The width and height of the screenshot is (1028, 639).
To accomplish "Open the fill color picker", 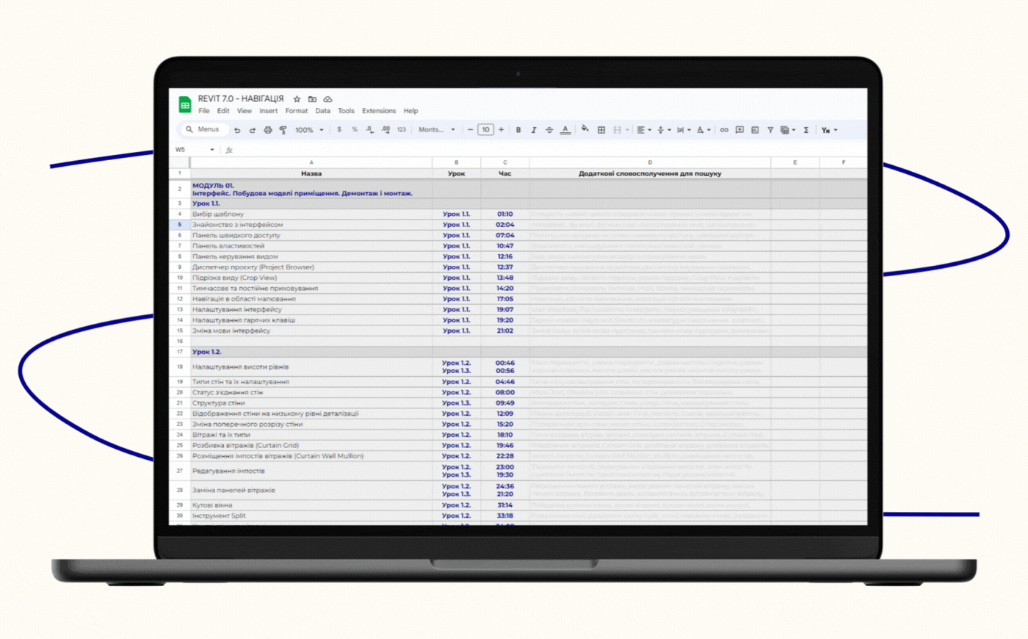I will click(x=584, y=129).
